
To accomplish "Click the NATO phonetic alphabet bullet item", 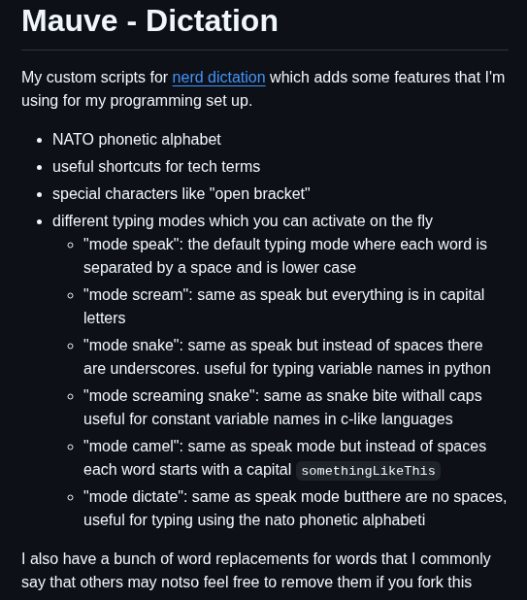I will click(137, 139).
